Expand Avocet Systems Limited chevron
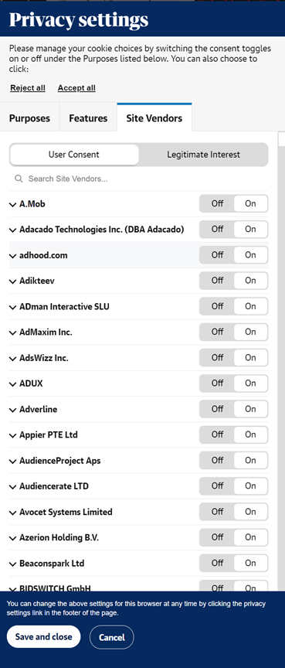Image resolution: width=285 pixels, height=668 pixels. point(13,512)
